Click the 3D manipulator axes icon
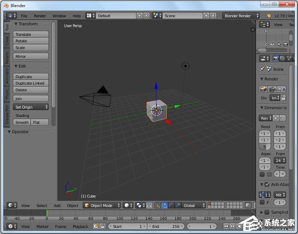Viewport: 298px width, 234px height. point(157,205)
